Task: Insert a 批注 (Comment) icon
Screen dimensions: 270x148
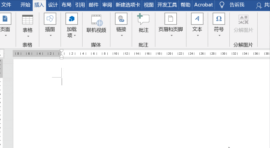Action: tap(143, 19)
